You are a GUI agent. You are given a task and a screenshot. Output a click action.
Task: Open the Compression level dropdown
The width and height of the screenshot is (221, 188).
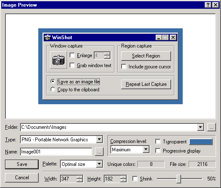[x=146, y=149]
